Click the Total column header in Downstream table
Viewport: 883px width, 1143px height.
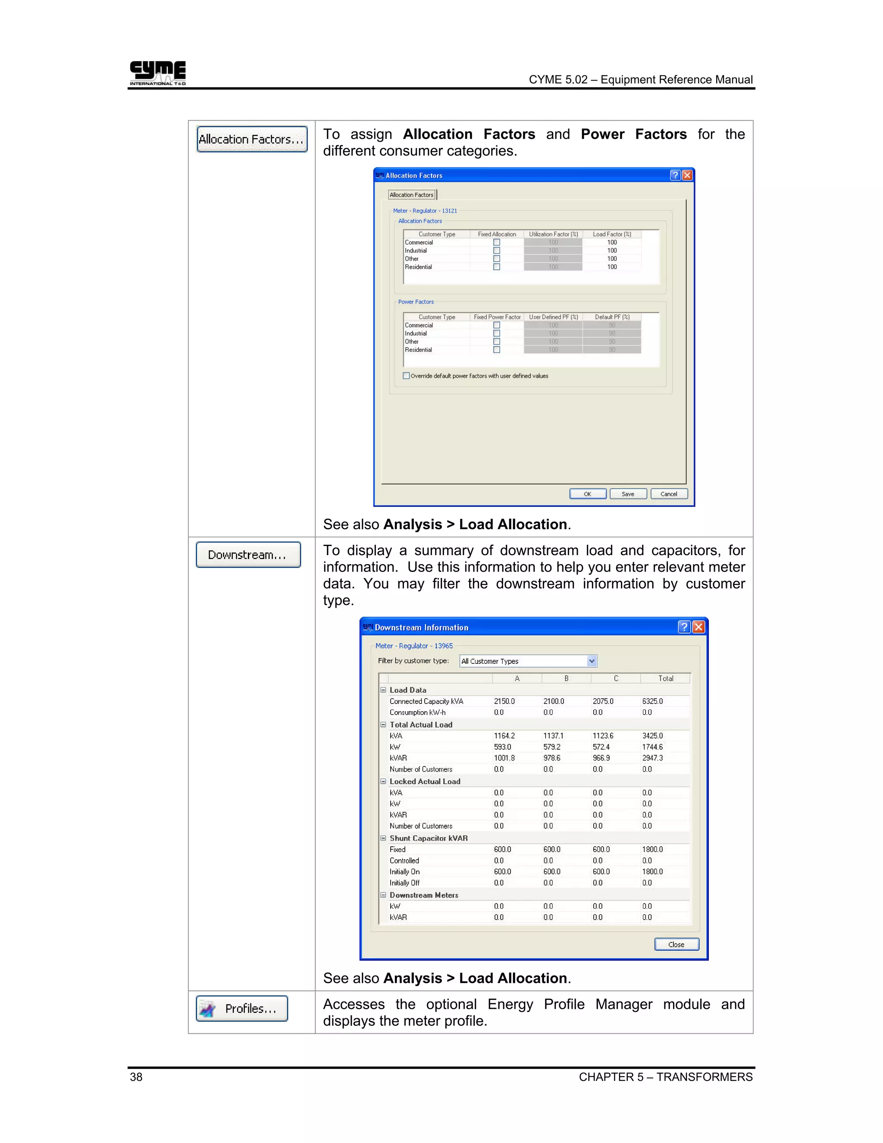click(x=665, y=678)
